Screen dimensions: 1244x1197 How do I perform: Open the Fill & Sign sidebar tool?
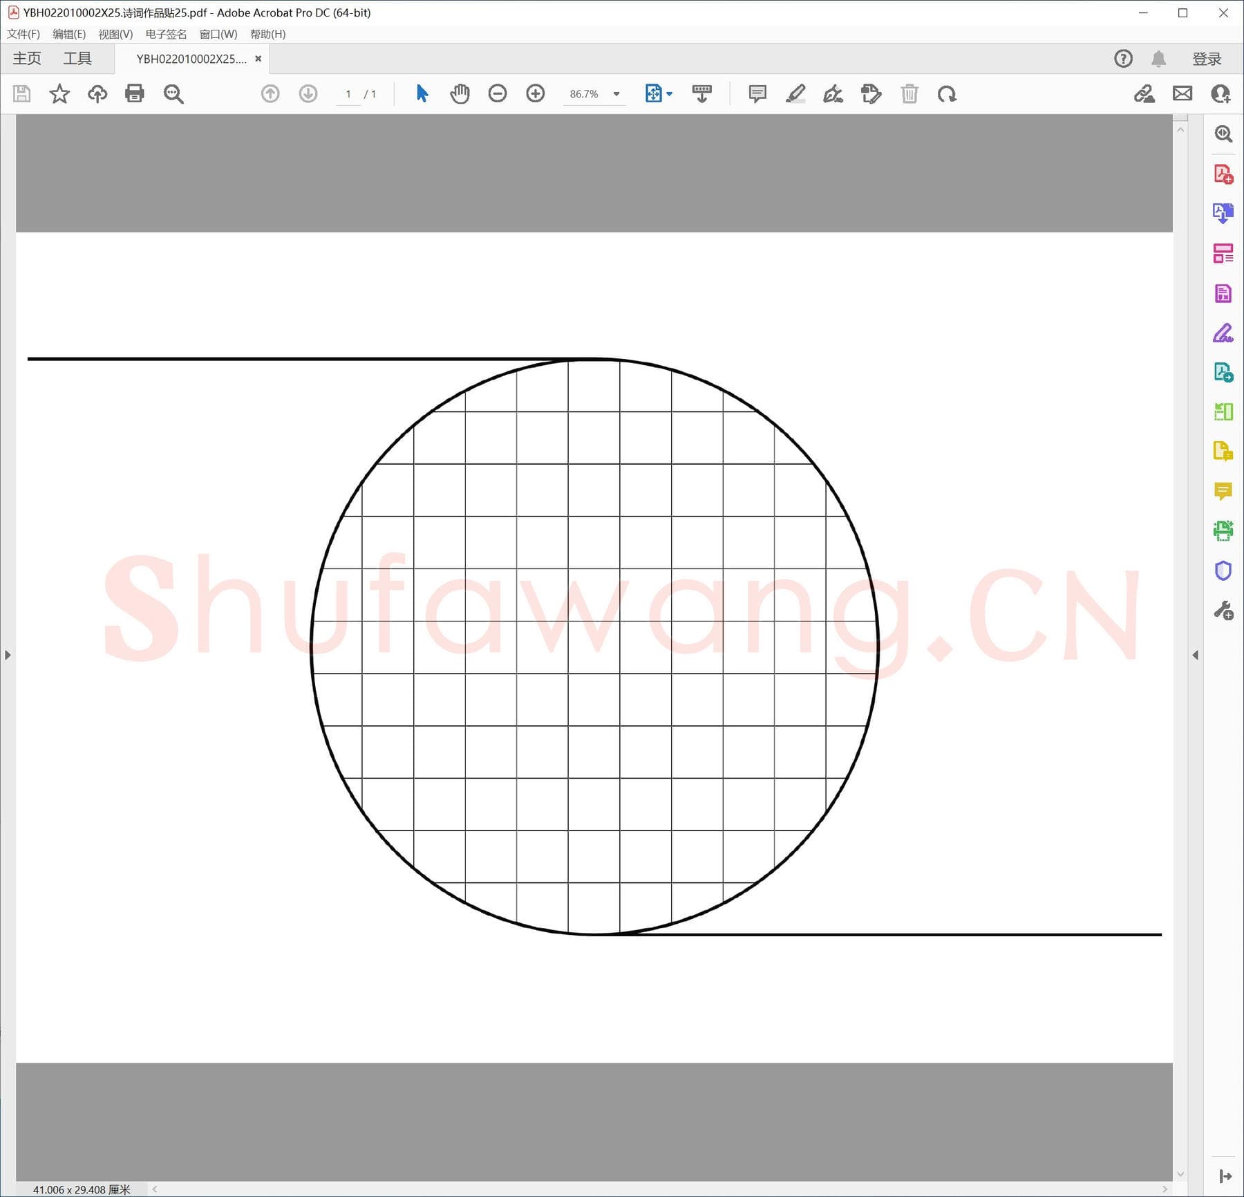coord(1223,333)
